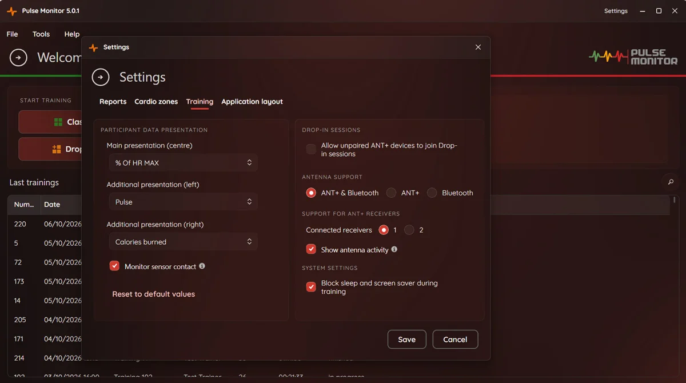Maximize the Pulse Monitor window
This screenshot has width=686, height=383.
tap(659, 11)
